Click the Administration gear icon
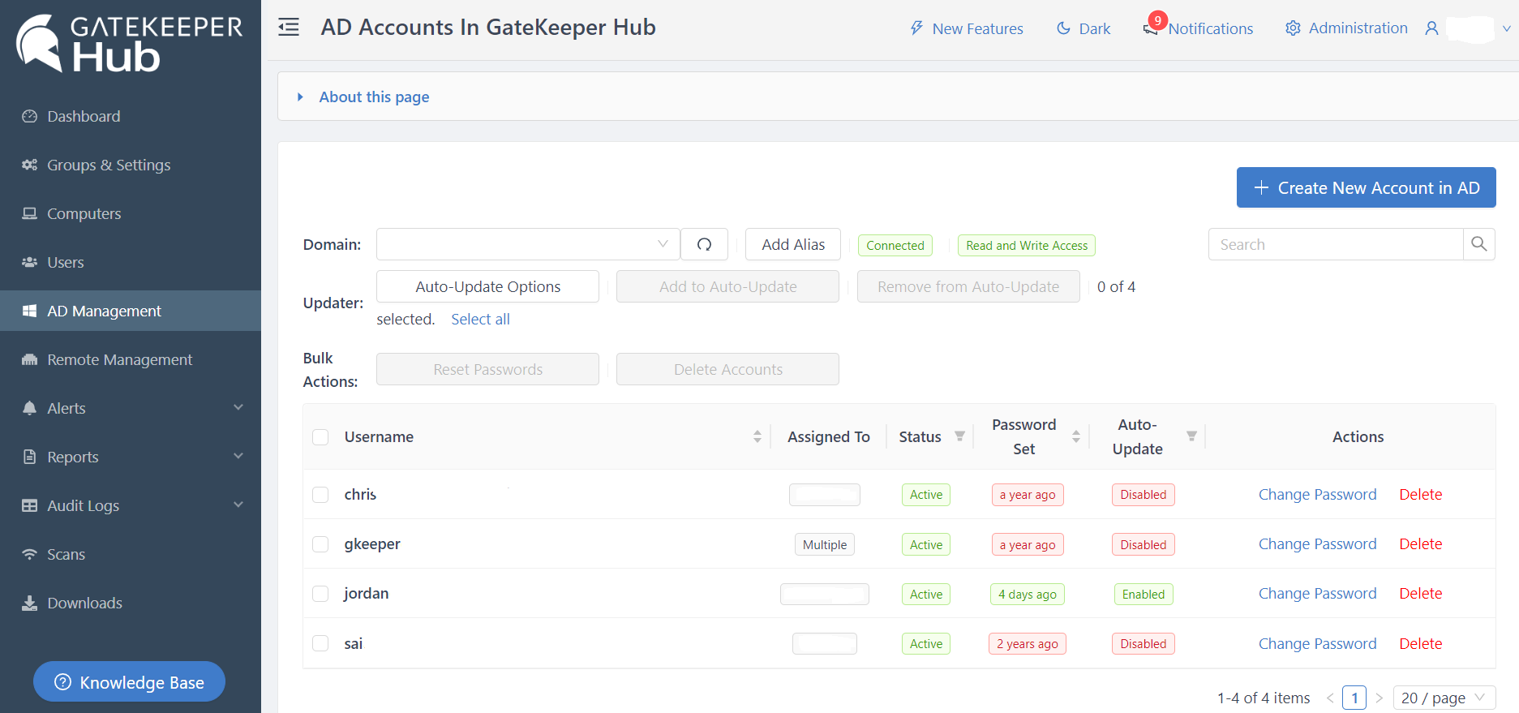This screenshot has height=713, width=1519. pyautogui.click(x=1293, y=28)
